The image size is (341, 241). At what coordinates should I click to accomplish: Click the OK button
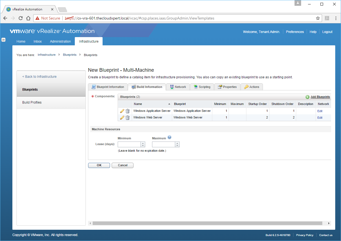99,165
